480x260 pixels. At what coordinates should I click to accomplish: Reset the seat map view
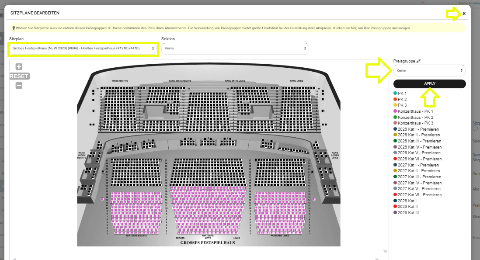pos(19,76)
